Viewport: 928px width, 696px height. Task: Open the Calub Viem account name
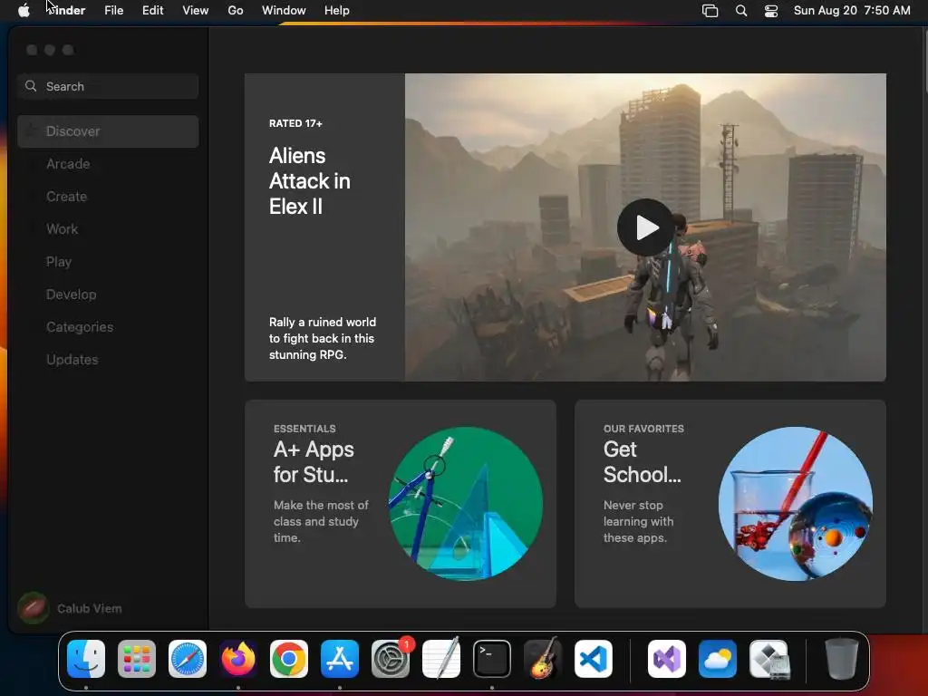click(x=90, y=608)
